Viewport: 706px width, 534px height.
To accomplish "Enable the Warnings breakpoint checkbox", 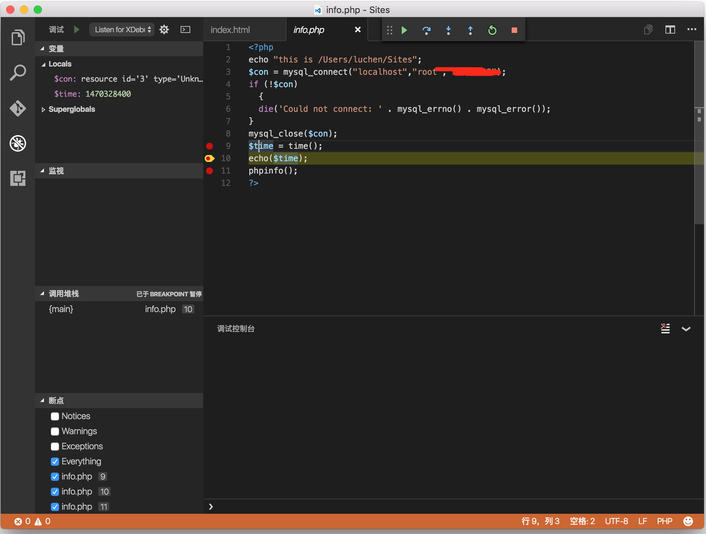I will 55,431.
